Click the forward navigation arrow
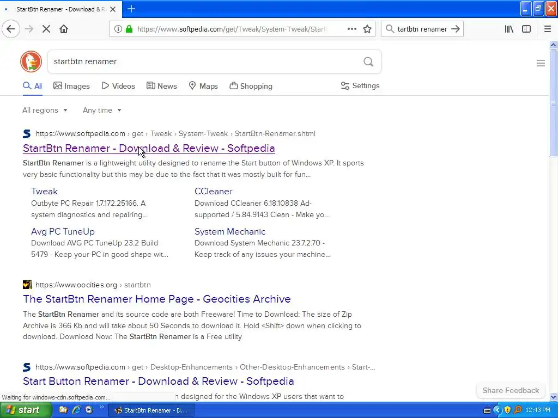The height and width of the screenshot is (418, 558). tap(29, 29)
